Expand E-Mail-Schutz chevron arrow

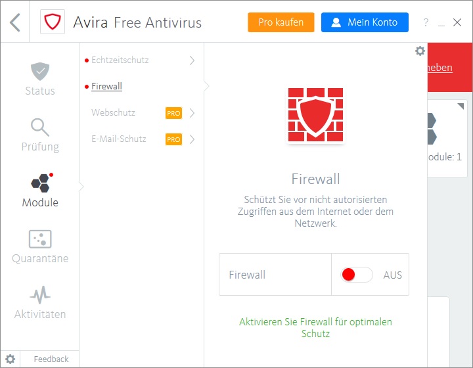point(192,139)
